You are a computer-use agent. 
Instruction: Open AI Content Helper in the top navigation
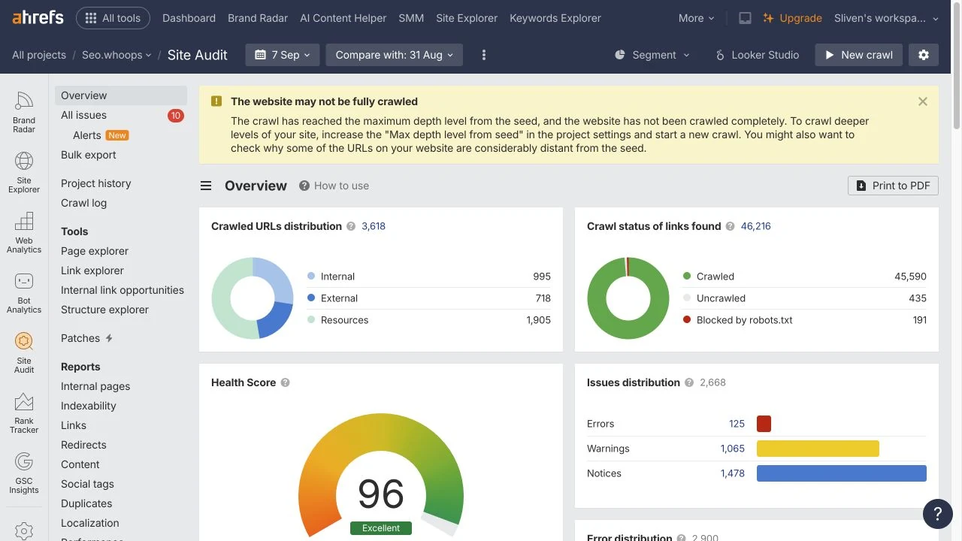[343, 18]
